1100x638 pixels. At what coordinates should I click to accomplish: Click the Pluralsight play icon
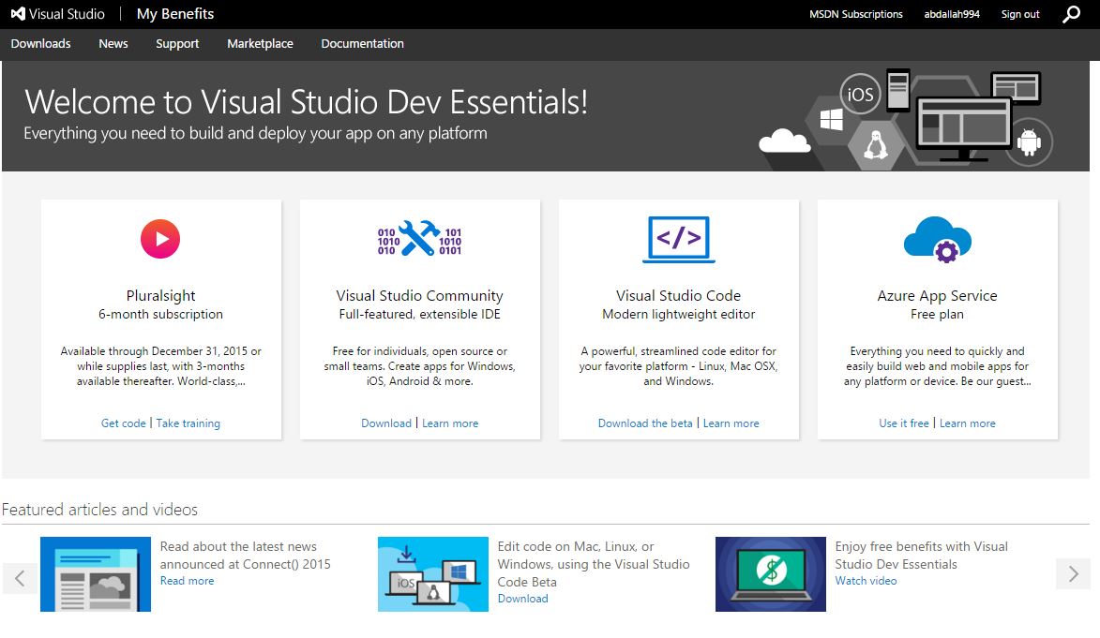(x=160, y=239)
